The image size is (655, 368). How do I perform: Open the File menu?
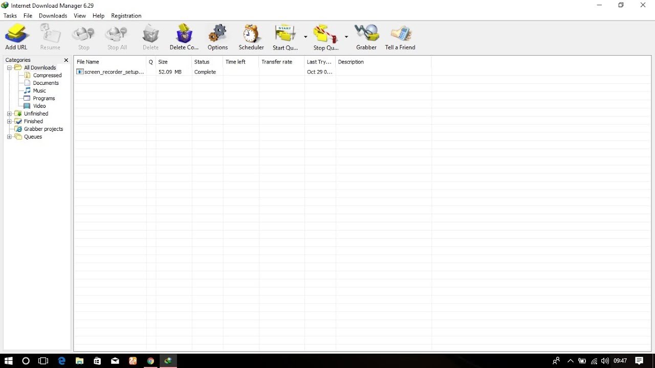(28, 16)
